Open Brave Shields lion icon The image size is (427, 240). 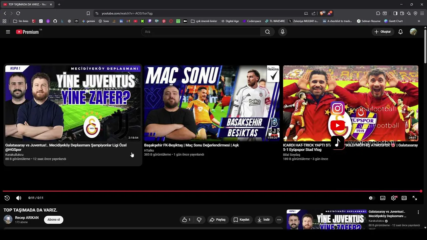[x=322, y=13]
